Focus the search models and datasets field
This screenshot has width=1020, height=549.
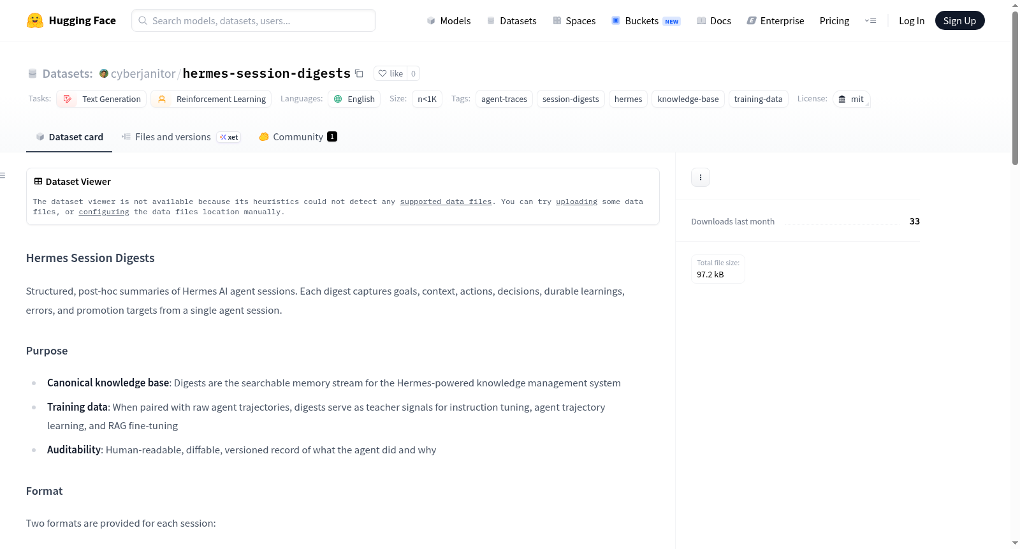pos(254,20)
